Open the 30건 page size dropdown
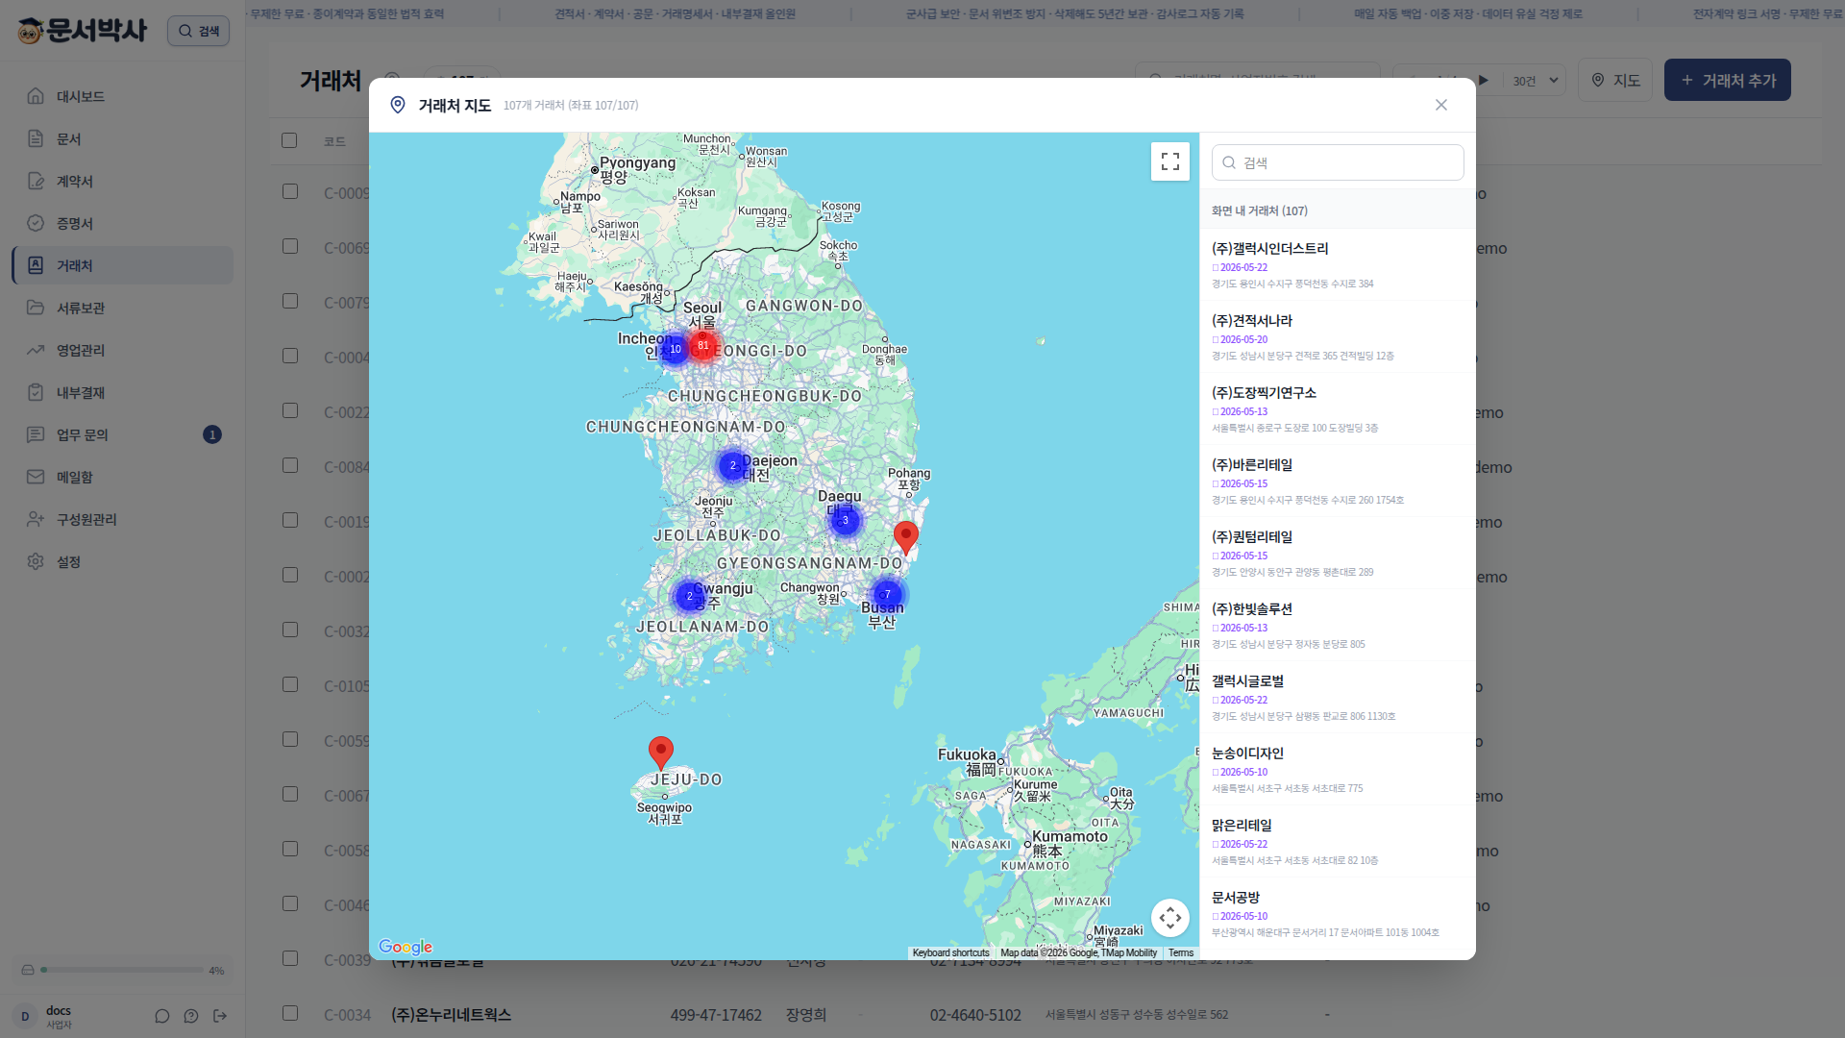This screenshot has width=1845, height=1038. tap(1535, 81)
